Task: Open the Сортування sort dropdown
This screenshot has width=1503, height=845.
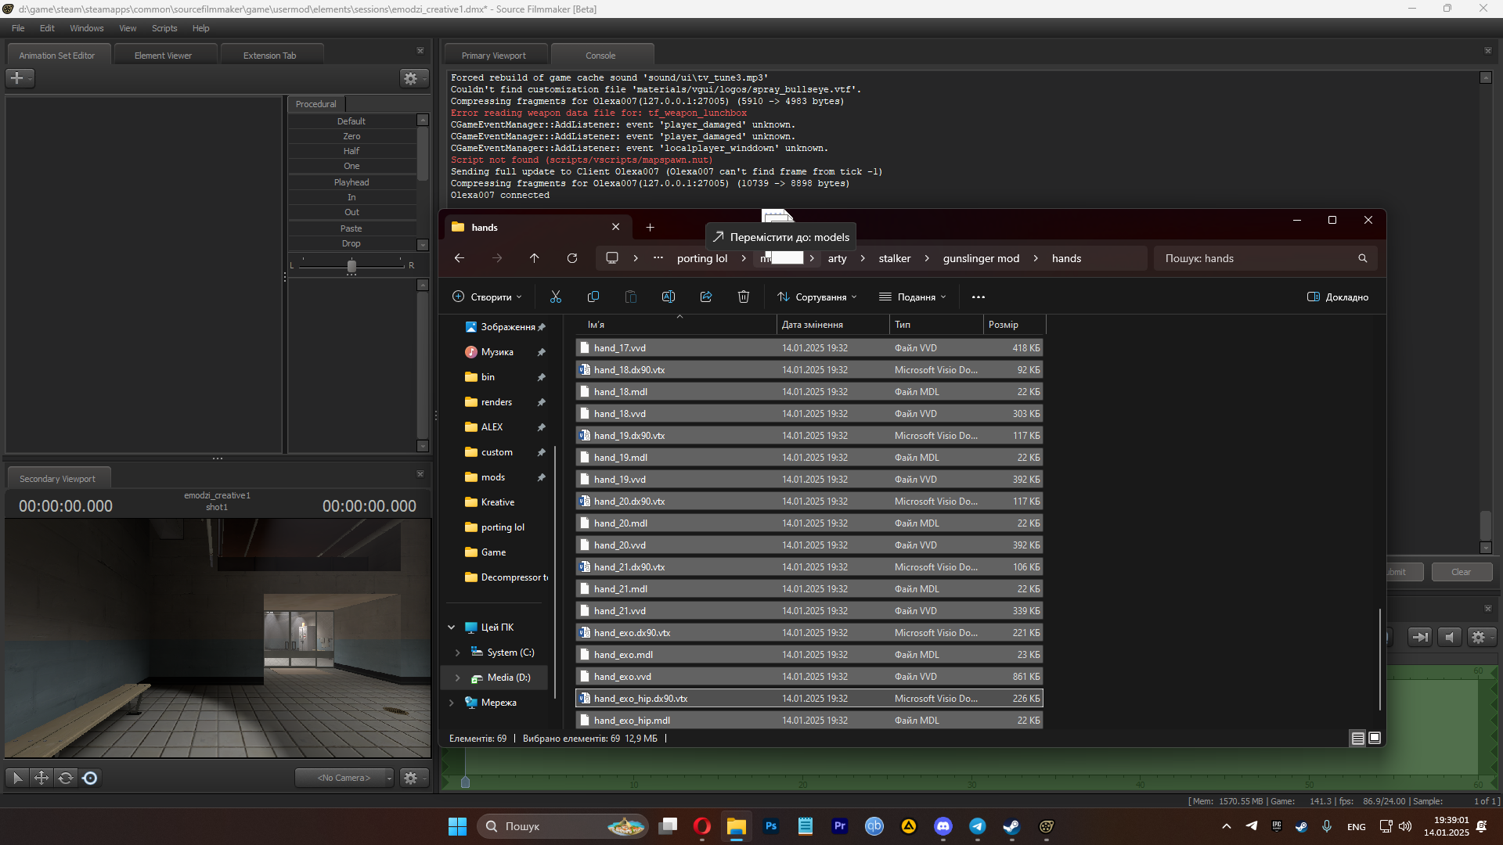Action: point(817,297)
